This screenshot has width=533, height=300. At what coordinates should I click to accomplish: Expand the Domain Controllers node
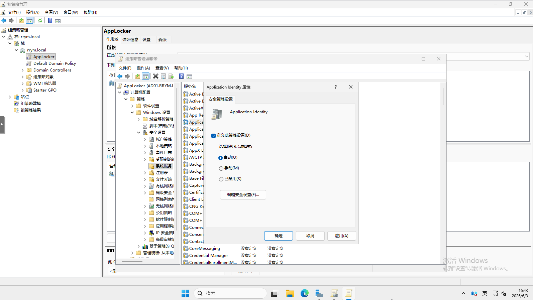coord(23,70)
